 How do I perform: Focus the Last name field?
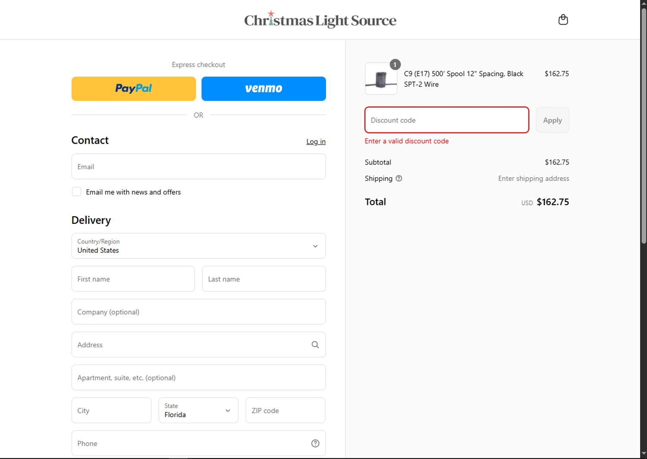[264, 279]
